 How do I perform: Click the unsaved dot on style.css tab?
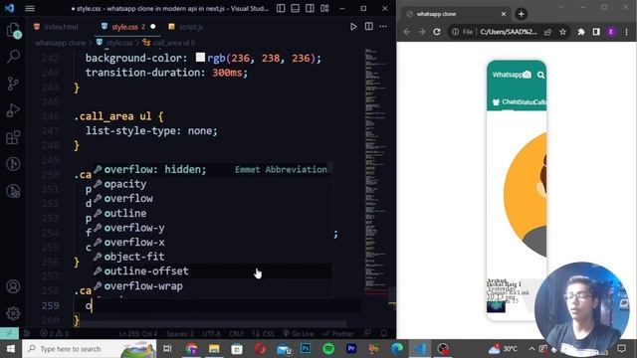point(152,27)
